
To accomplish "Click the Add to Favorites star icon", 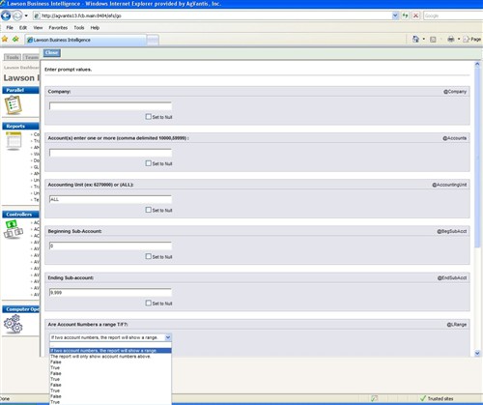I will click(15, 40).
